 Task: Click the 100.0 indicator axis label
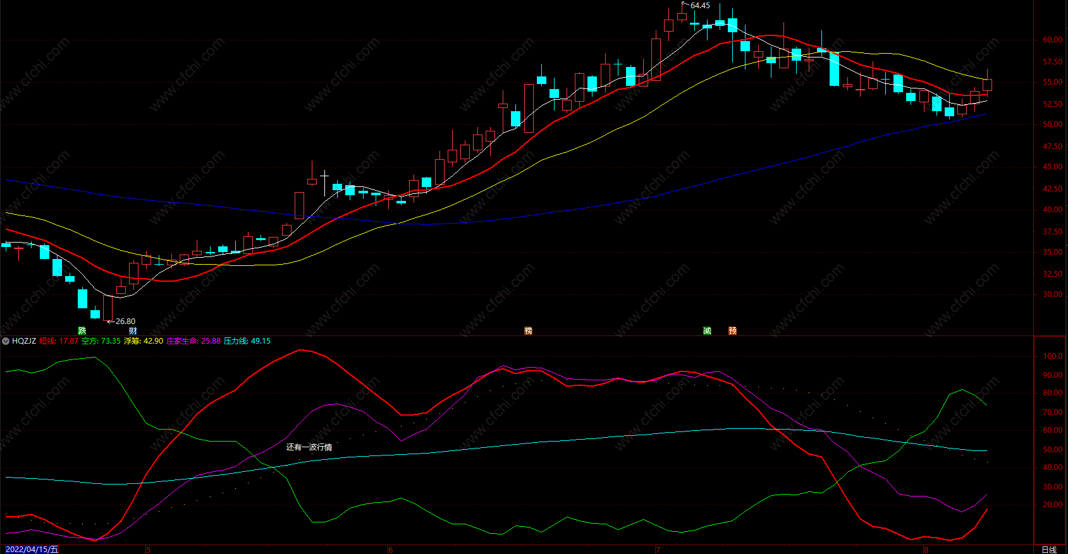pos(1052,356)
